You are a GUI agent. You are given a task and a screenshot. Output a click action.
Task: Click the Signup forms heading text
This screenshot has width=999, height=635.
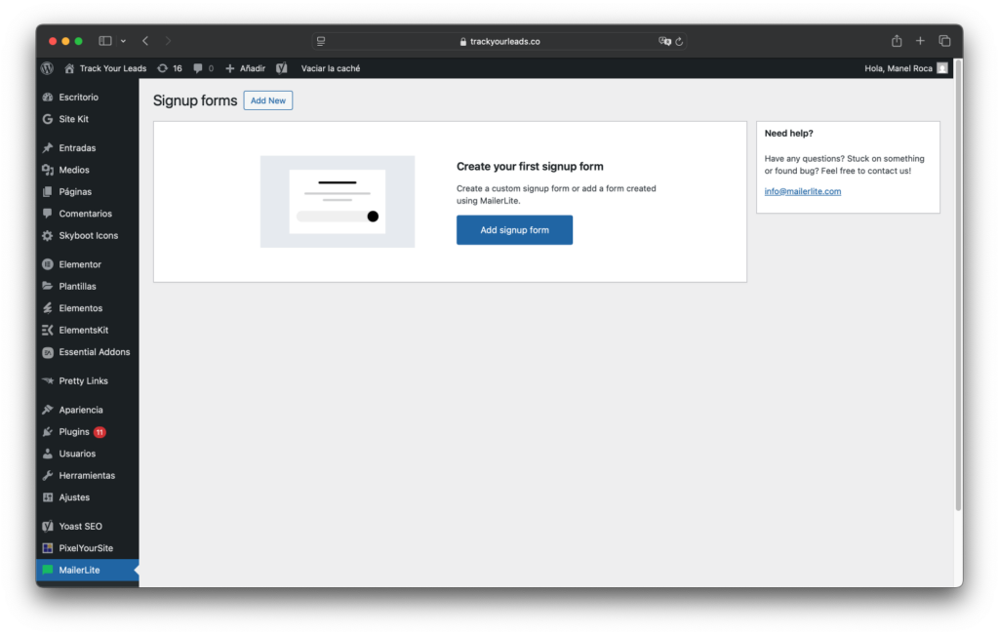[195, 100]
